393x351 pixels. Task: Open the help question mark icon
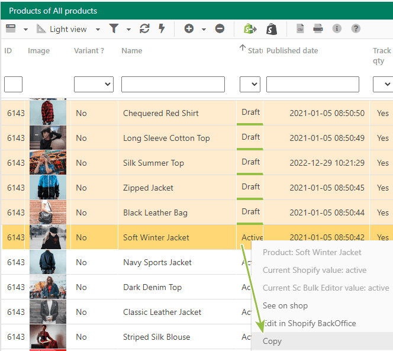pos(356,28)
